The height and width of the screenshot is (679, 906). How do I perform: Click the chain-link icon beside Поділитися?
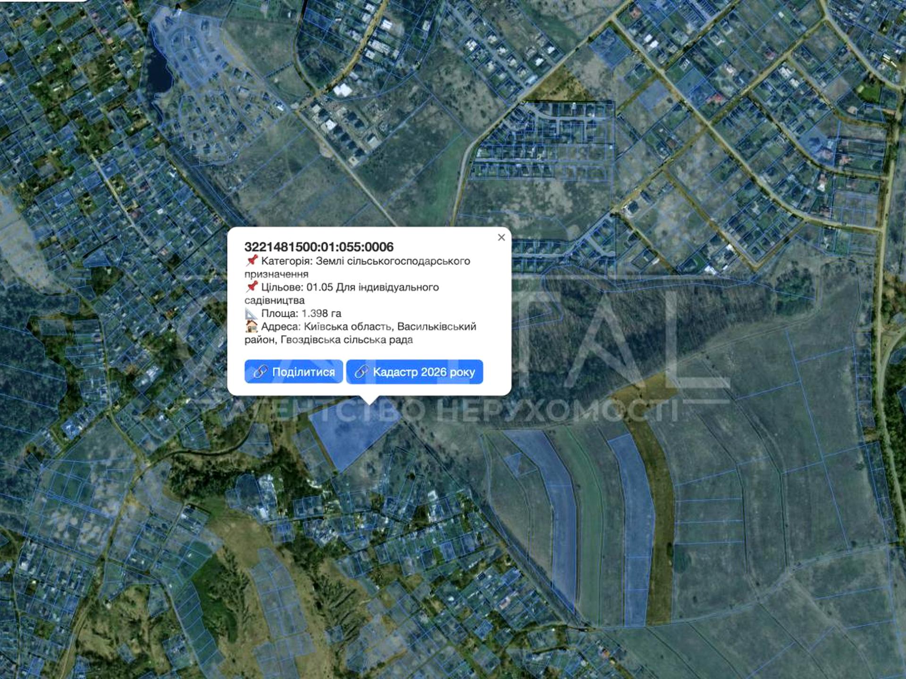pos(260,372)
